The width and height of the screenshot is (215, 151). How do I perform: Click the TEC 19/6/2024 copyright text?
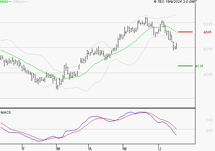(x=175, y=1)
